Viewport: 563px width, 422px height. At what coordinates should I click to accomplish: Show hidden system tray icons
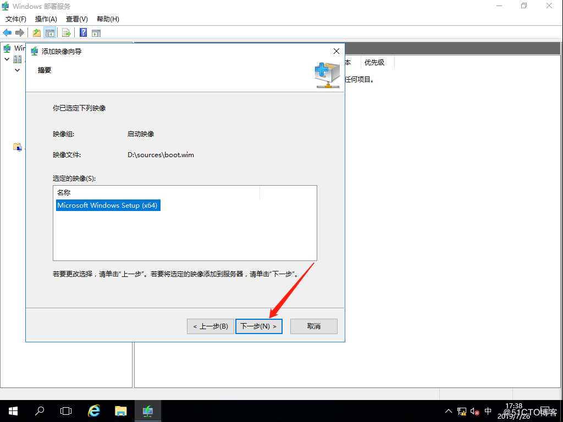pyautogui.click(x=449, y=411)
